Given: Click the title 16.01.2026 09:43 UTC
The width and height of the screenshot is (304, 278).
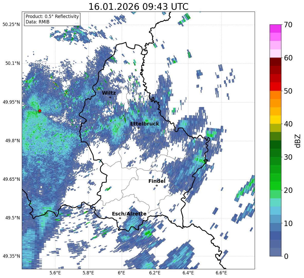Looking at the screenshot, I should [138, 7].
